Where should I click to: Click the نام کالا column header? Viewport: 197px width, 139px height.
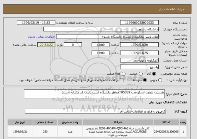click(118, 122)
